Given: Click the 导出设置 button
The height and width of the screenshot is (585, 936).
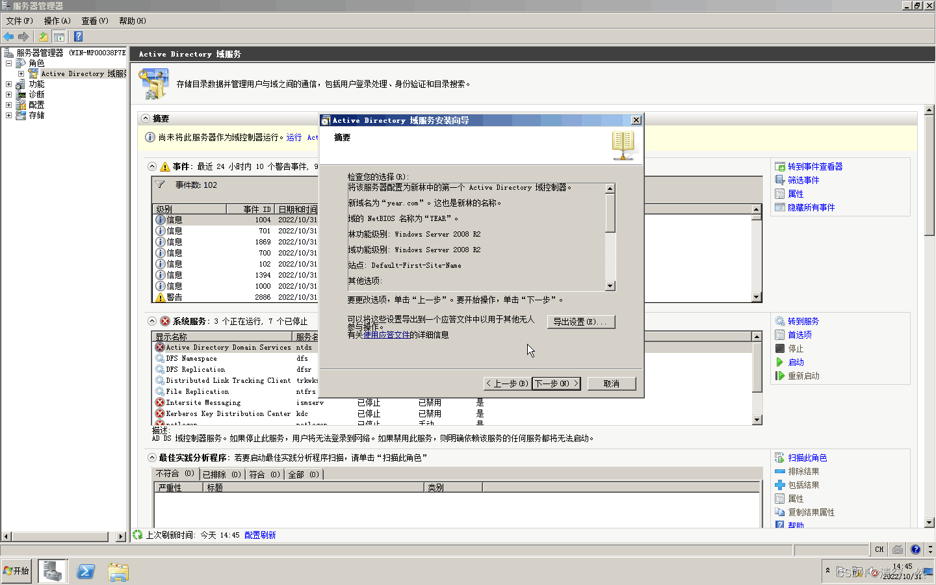Looking at the screenshot, I should click(x=581, y=322).
